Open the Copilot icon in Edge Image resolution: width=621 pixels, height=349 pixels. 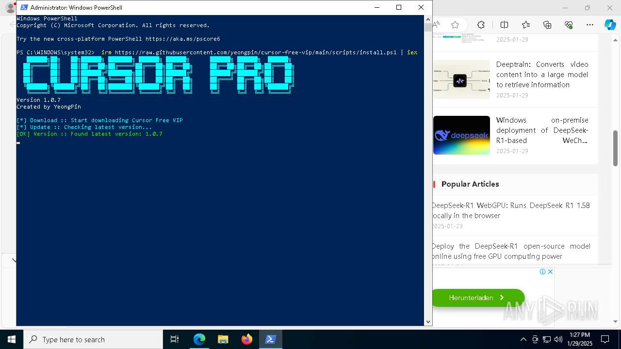tap(610, 25)
